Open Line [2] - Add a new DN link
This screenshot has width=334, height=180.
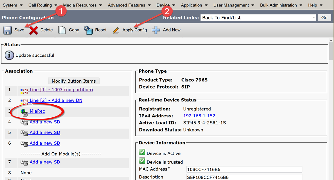[x=56, y=100]
